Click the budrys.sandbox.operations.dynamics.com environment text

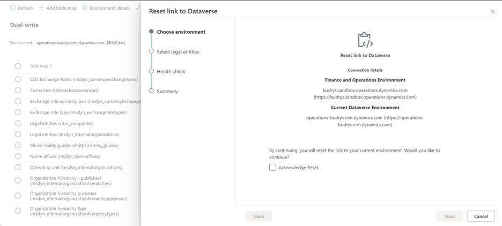coord(365,91)
